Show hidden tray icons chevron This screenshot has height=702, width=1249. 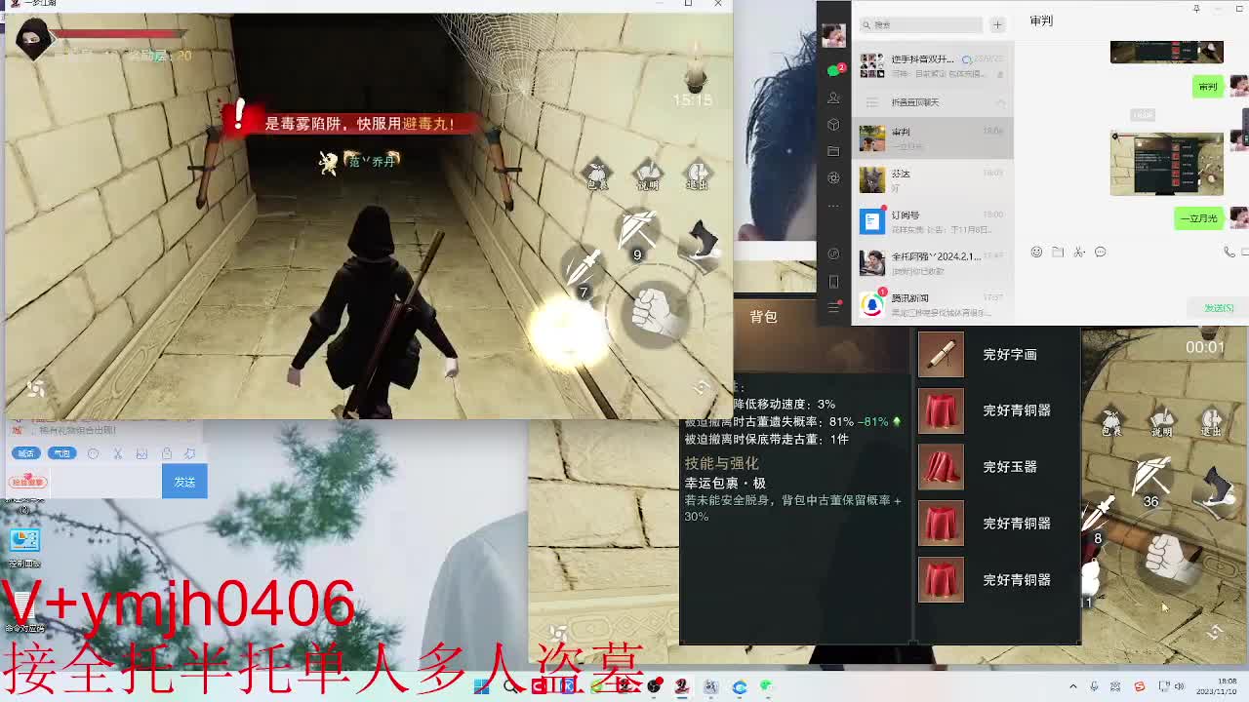[x=1072, y=686]
